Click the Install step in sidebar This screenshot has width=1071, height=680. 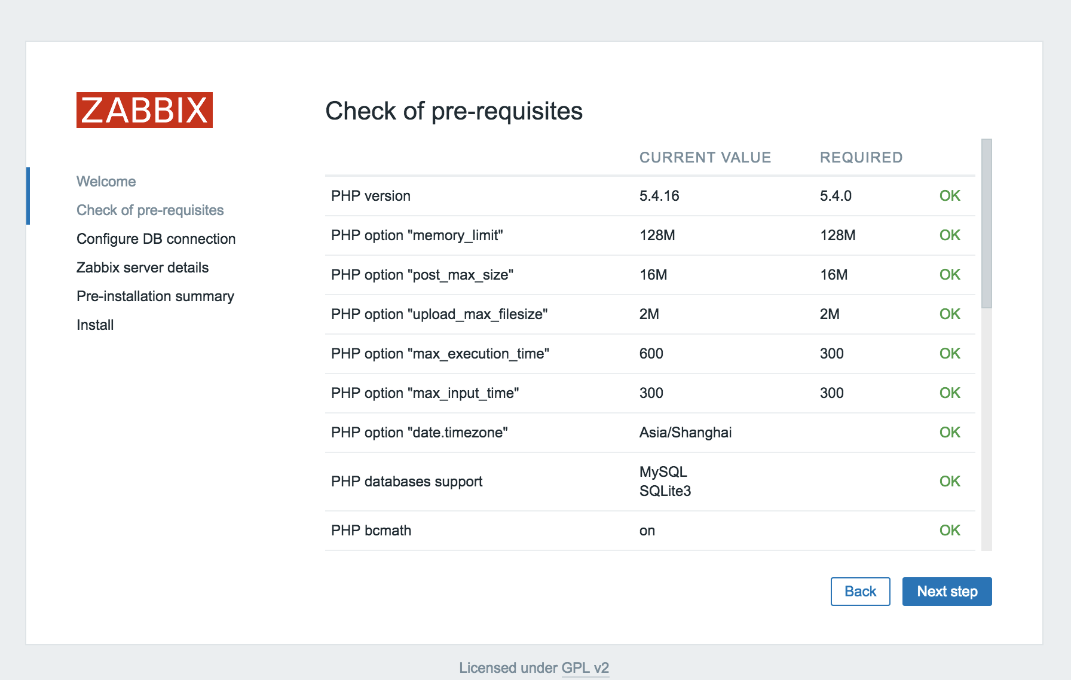[x=95, y=325]
